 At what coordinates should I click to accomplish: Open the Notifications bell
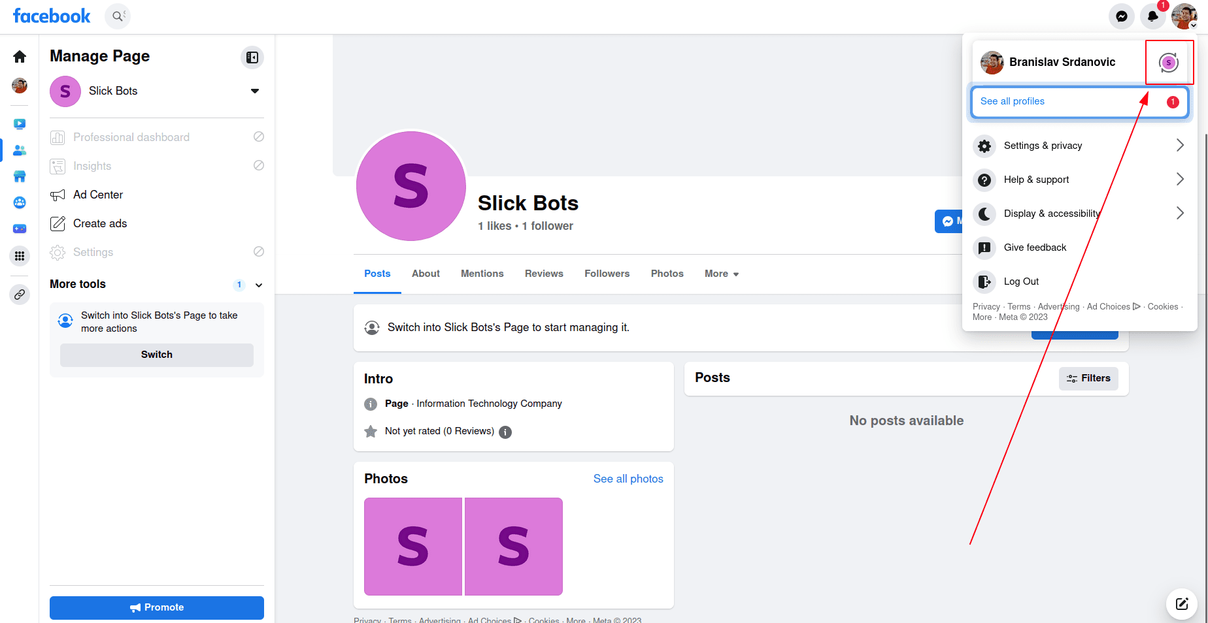coord(1152,16)
